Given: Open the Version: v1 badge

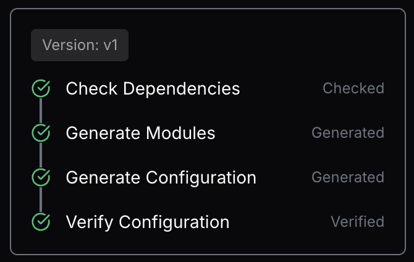Looking at the screenshot, I should (x=80, y=45).
